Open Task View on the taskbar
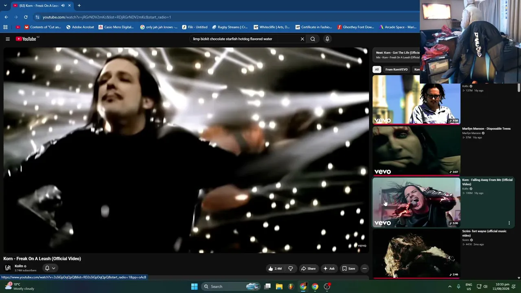Viewport: 521px width, 293px height. 267,286
